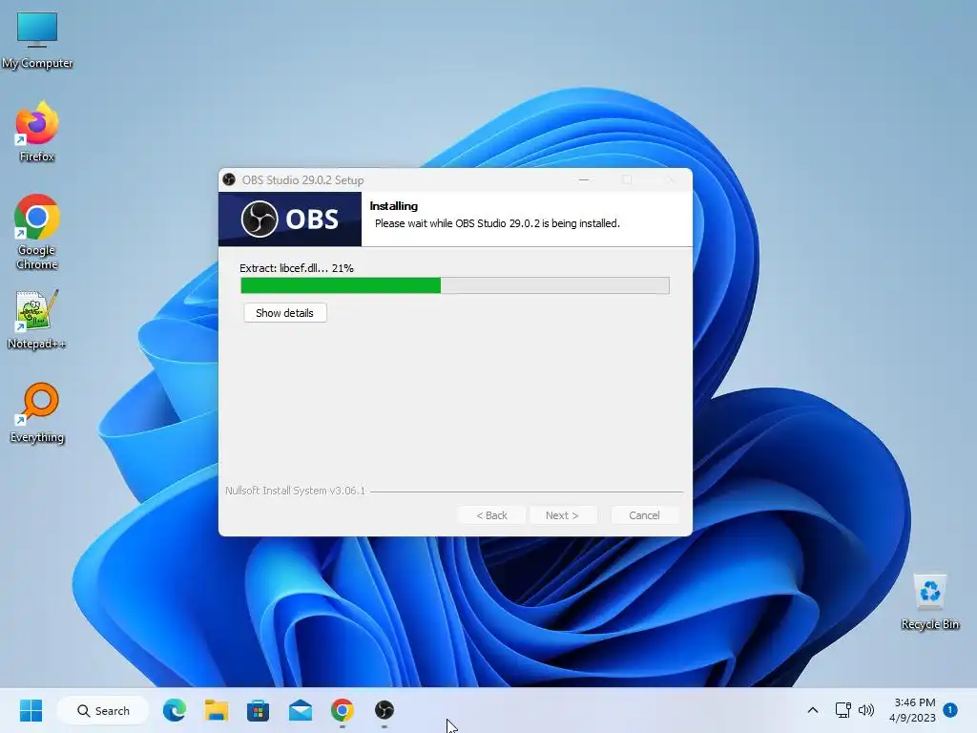Open Microsoft Store from taskbar
Viewport: 977px width, 733px height.
(258, 710)
